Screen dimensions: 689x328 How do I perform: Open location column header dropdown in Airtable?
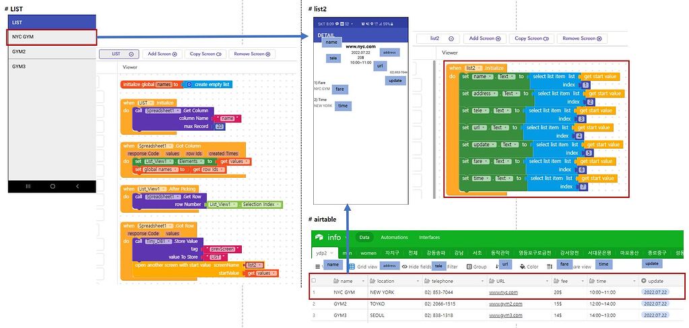(418, 281)
